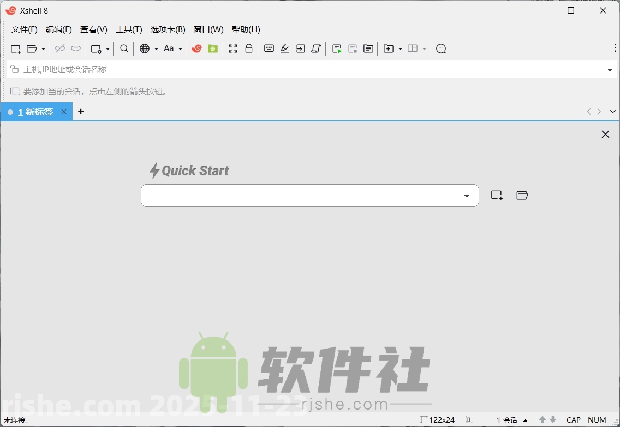Expand the session count popup in status bar

(x=509, y=420)
